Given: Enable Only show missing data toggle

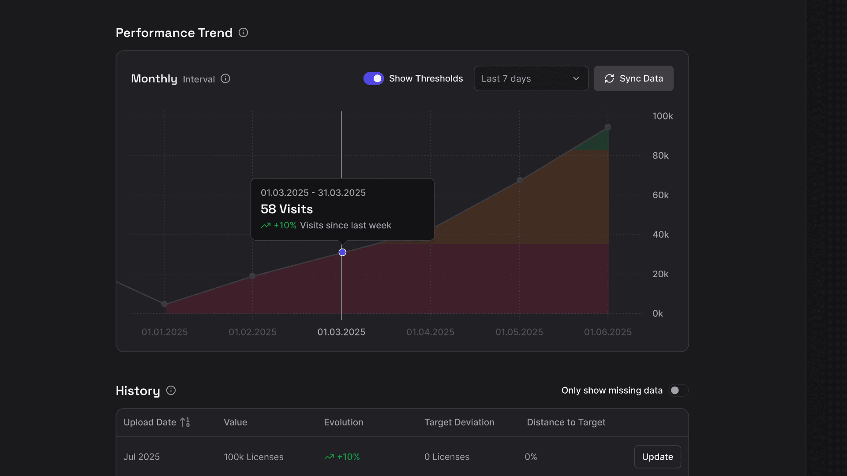Looking at the screenshot, I should pos(678,390).
